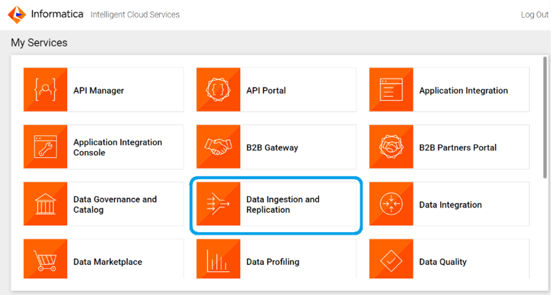Open the API Manager service label
Viewport: 551px width, 295px height.
point(99,91)
